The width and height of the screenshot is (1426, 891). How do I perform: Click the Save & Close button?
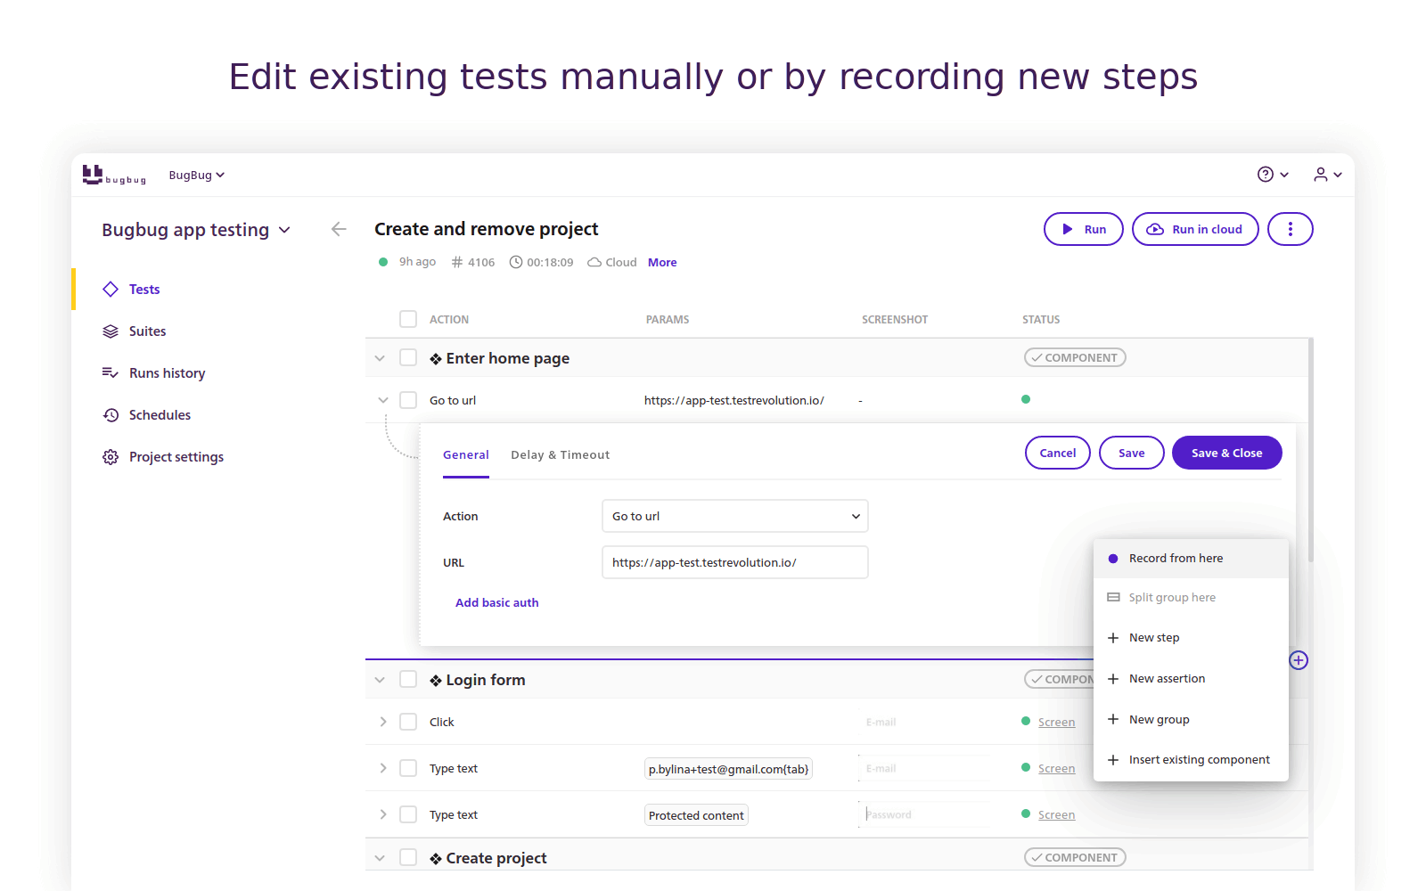point(1226,453)
